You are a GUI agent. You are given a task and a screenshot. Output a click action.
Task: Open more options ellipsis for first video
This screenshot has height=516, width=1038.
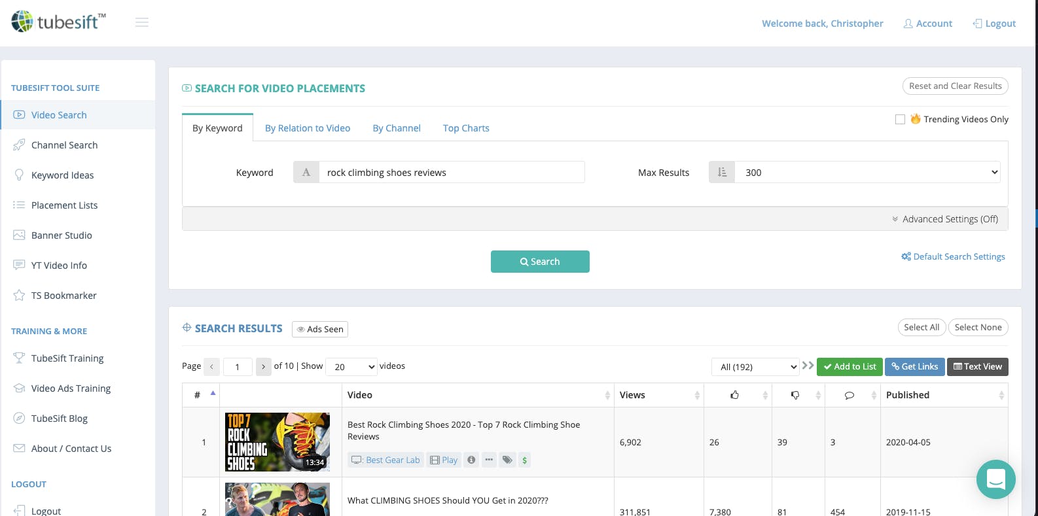pos(489,460)
